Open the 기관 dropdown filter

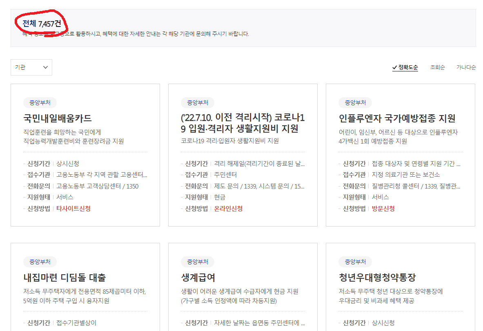pyautogui.click(x=31, y=67)
